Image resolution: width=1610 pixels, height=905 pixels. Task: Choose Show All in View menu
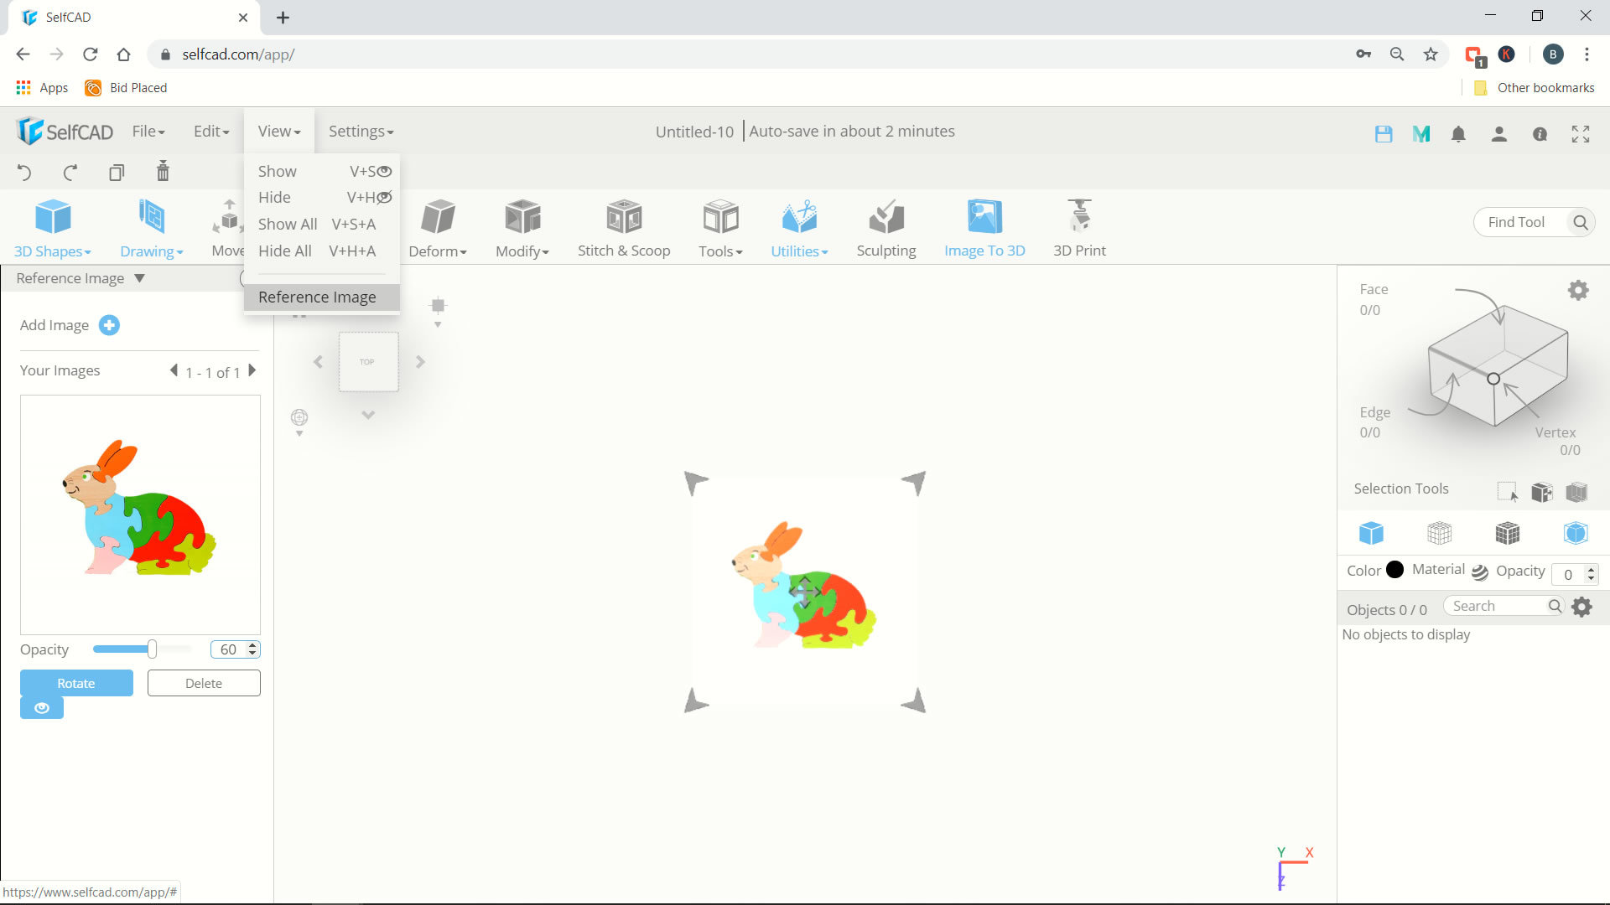(322, 225)
